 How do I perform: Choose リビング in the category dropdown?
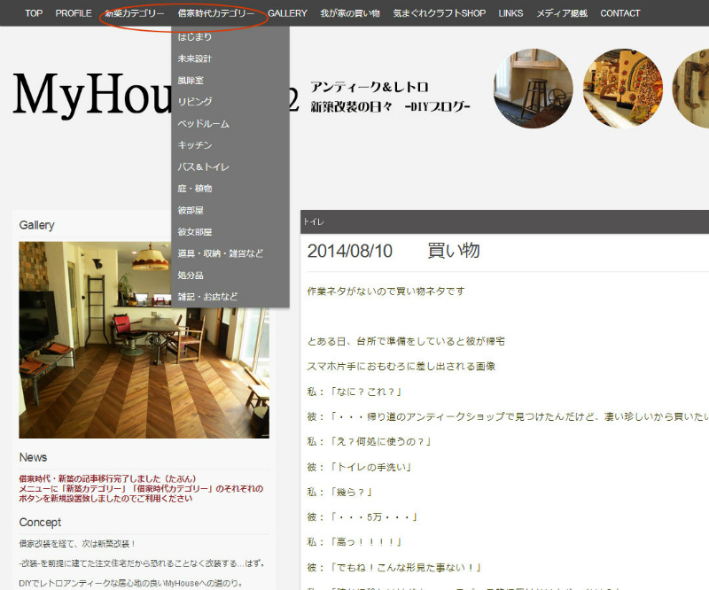pos(195,102)
